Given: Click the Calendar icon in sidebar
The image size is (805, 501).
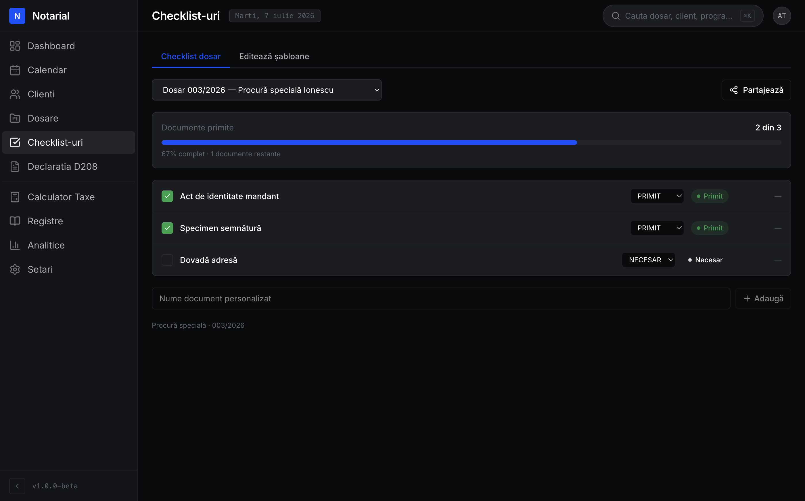Looking at the screenshot, I should click(15, 70).
